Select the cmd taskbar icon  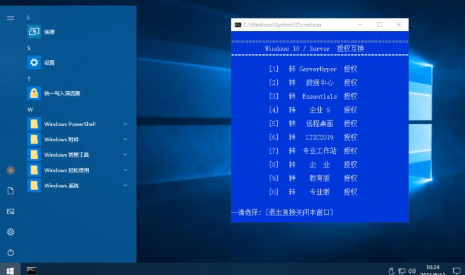pos(31,270)
